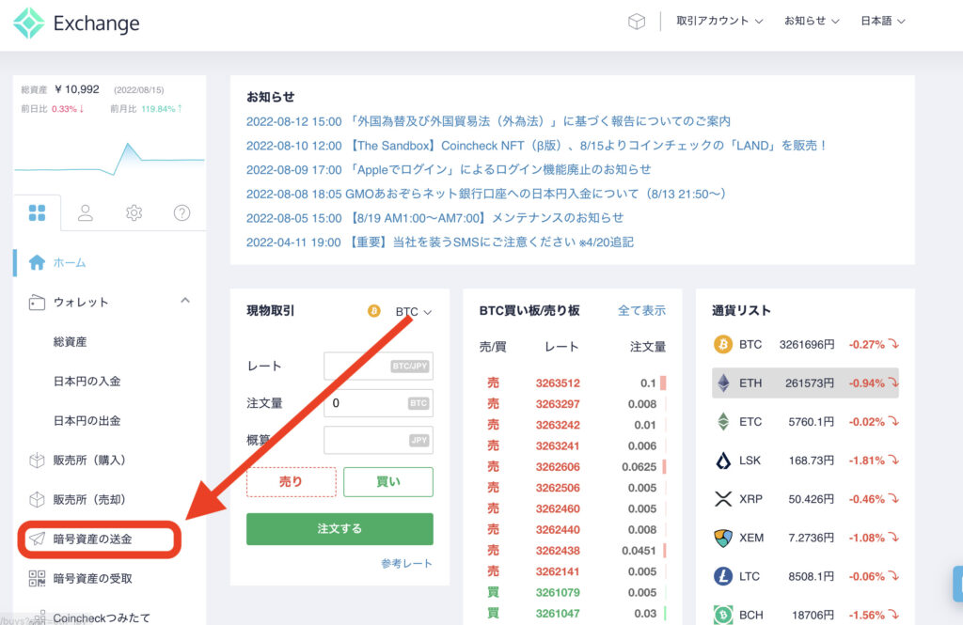Open the dashboard grid tab icon
The image size is (963, 625).
pyautogui.click(x=37, y=213)
